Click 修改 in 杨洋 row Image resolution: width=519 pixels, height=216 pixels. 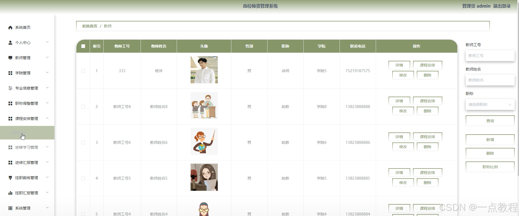click(403, 75)
